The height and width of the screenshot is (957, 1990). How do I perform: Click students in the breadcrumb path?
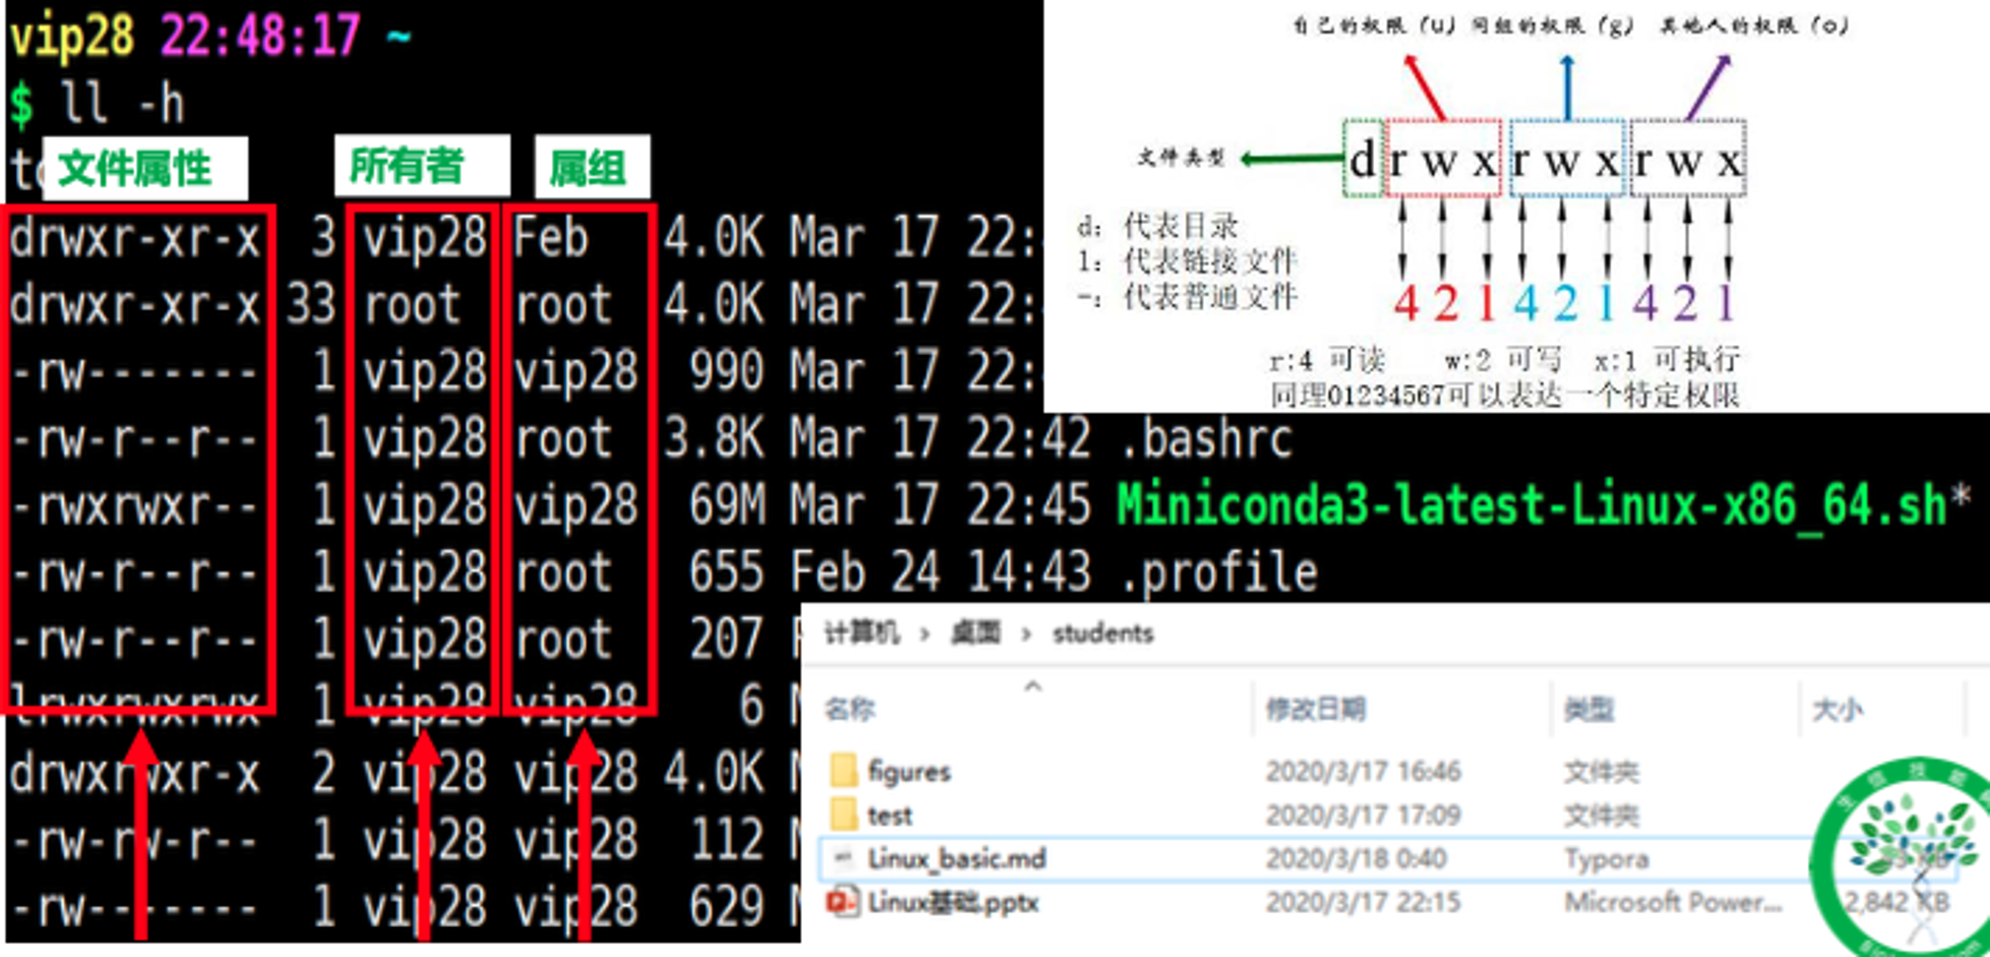[x=1102, y=633]
